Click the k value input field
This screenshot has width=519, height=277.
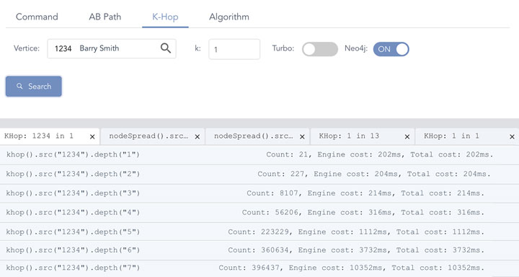234,49
